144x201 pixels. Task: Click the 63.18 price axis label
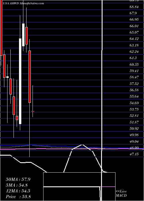click(134, 45)
